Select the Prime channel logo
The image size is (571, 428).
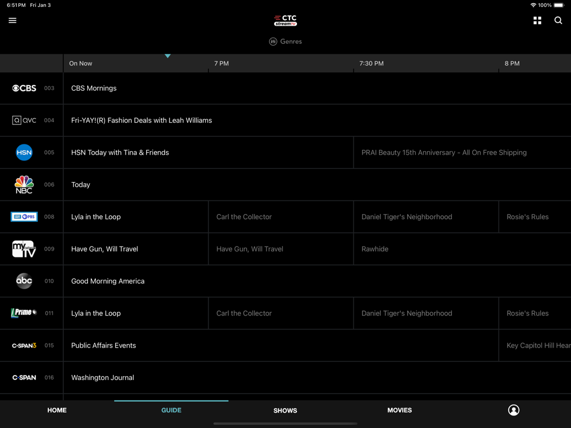[24, 313]
